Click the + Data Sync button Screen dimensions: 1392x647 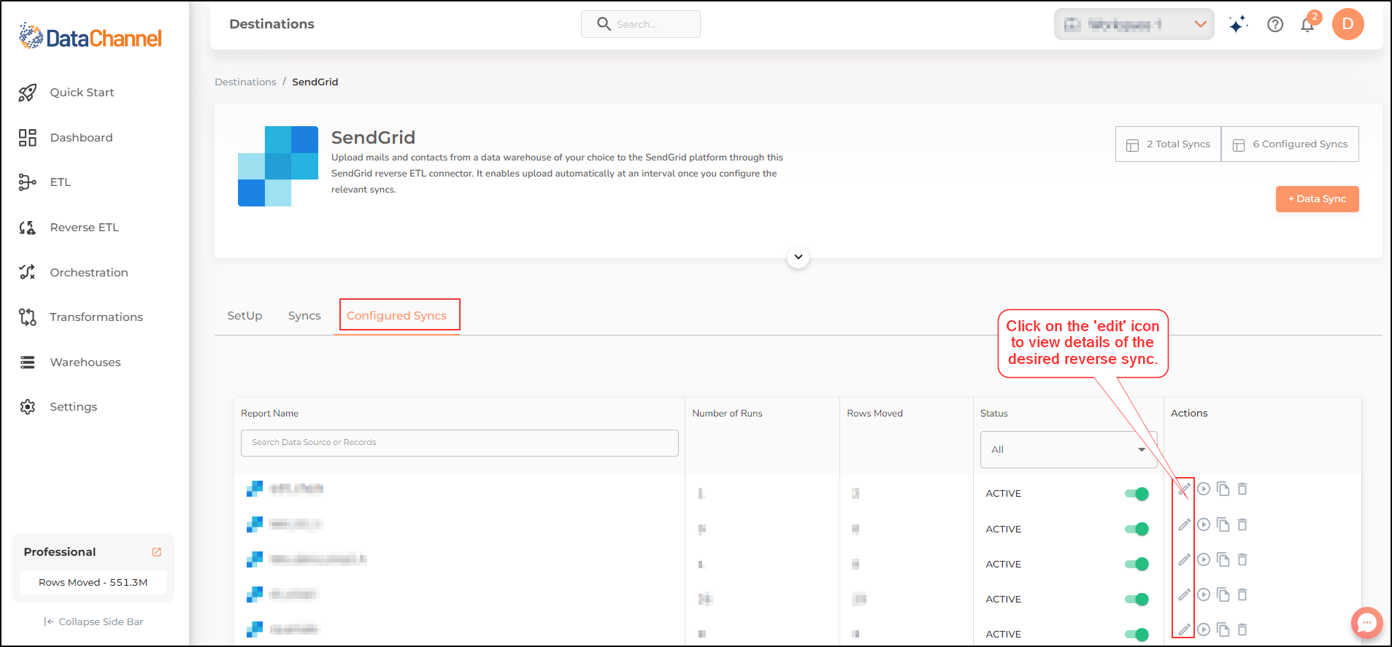(x=1317, y=199)
